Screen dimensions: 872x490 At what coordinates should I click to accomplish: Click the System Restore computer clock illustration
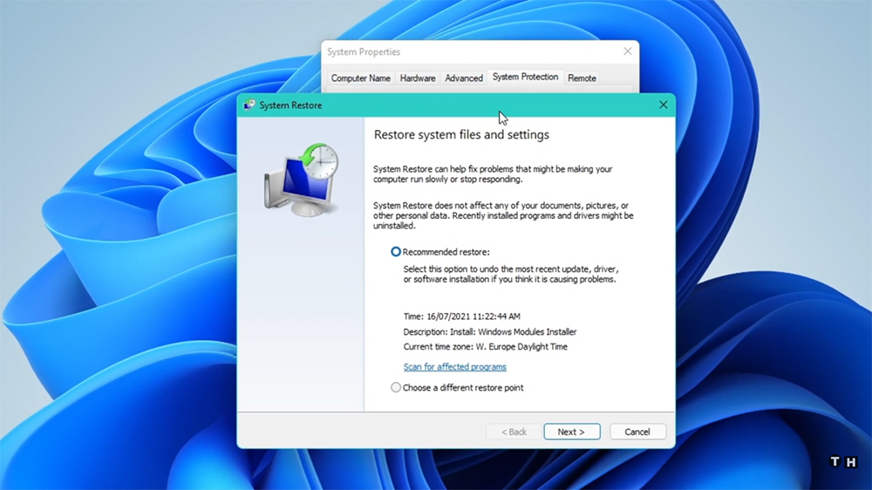[x=301, y=180]
